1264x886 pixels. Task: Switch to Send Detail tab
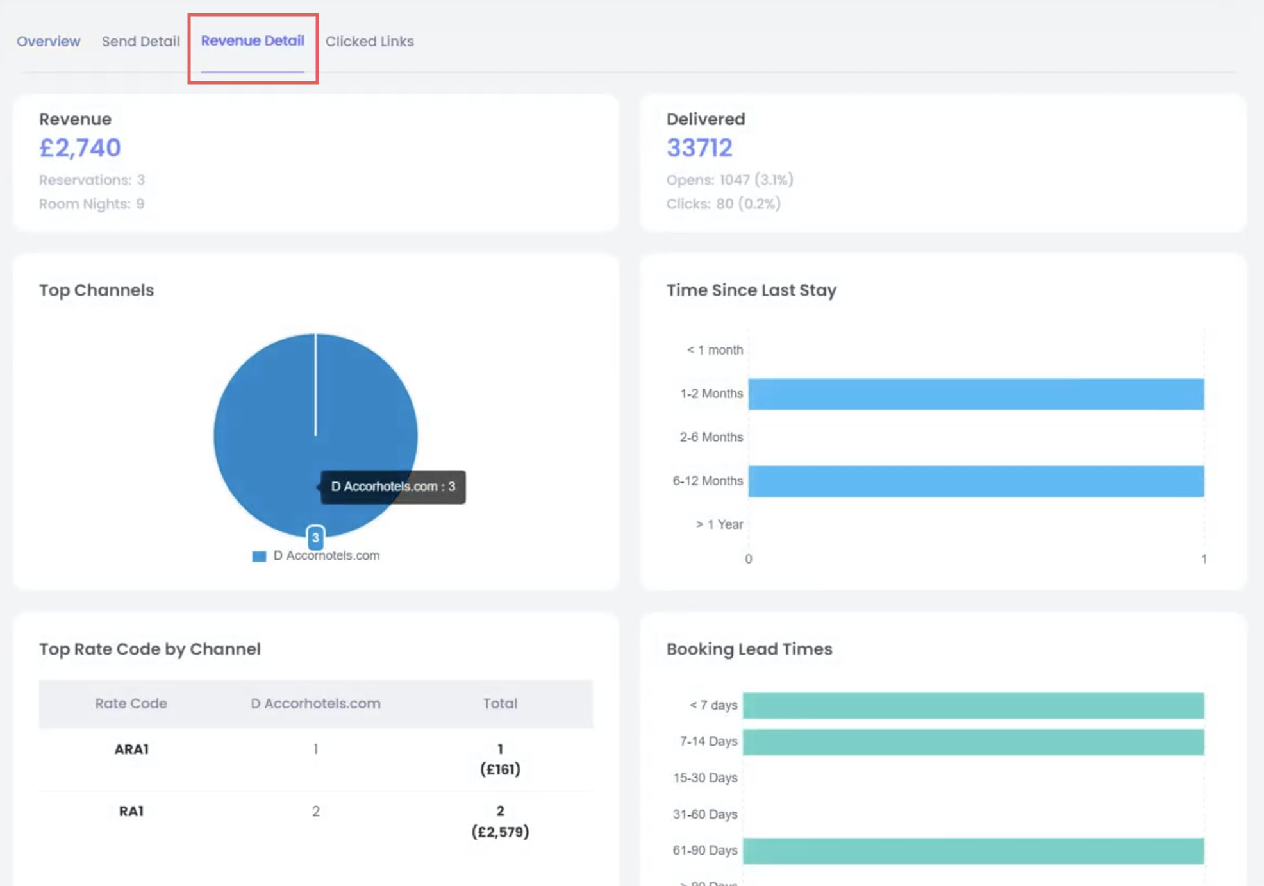(x=140, y=41)
